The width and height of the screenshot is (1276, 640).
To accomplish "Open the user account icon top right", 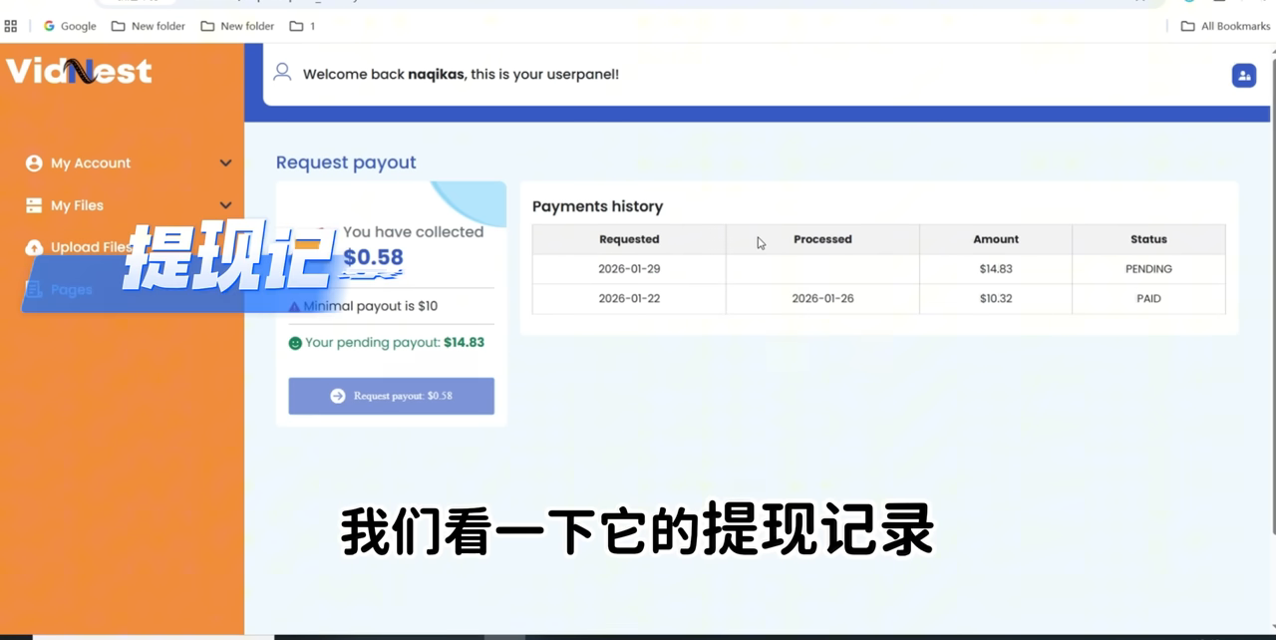I will pos(1243,76).
